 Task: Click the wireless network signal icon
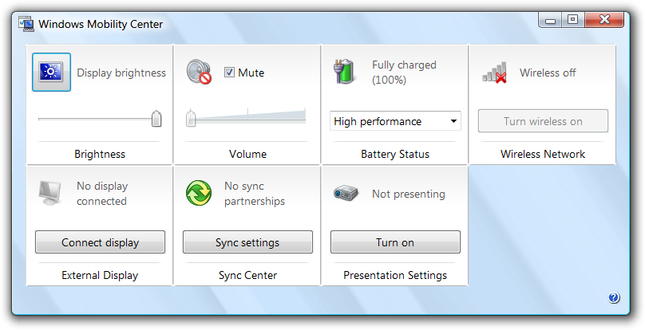pos(495,73)
